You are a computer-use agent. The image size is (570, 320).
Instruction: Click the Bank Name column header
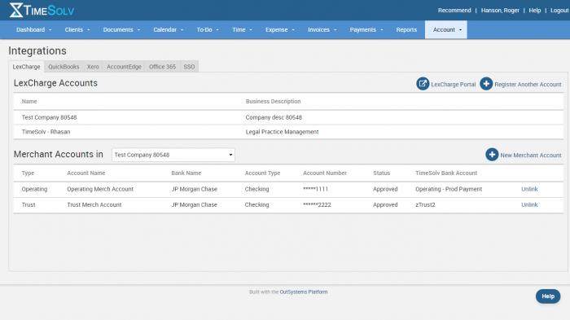(x=186, y=173)
